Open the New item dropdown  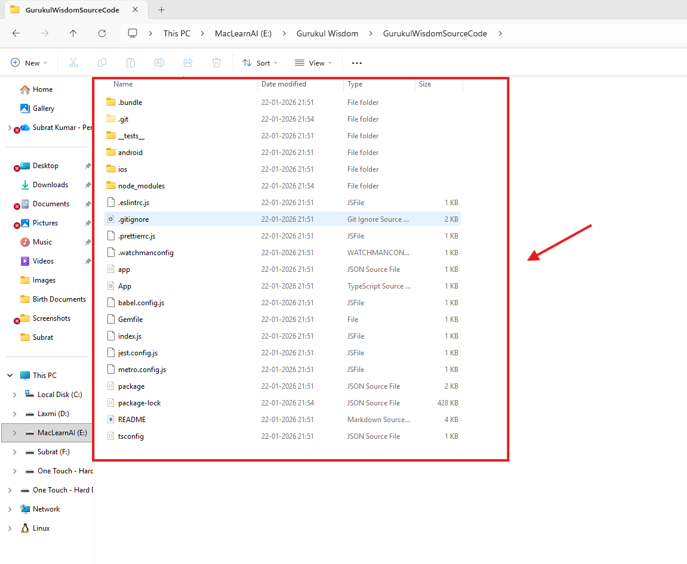point(29,63)
